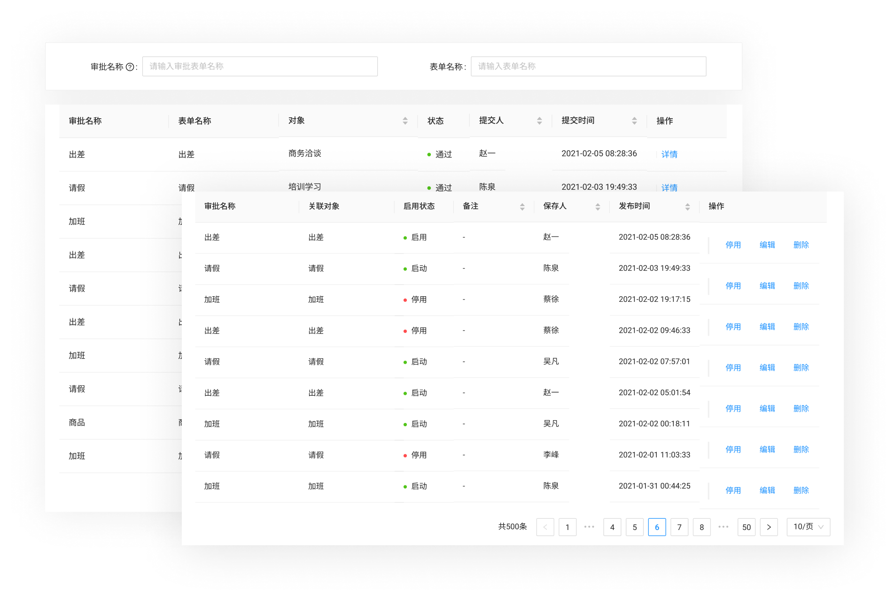The height and width of the screenshot is (599, 895).
Task: Sort the 备注 column using its sort arrows
Action: (x=522, y=207)
